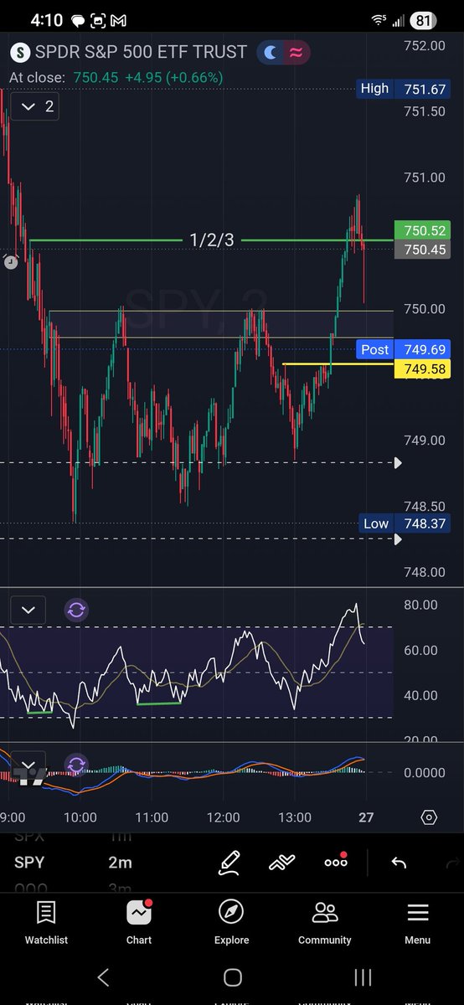Select the gray 750.45 last price label

[422, 250]
